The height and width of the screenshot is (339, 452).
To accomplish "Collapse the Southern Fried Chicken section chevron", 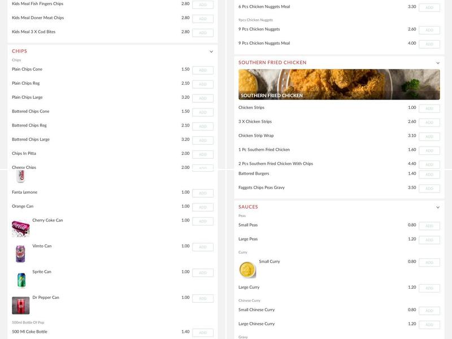I will 438,63.
